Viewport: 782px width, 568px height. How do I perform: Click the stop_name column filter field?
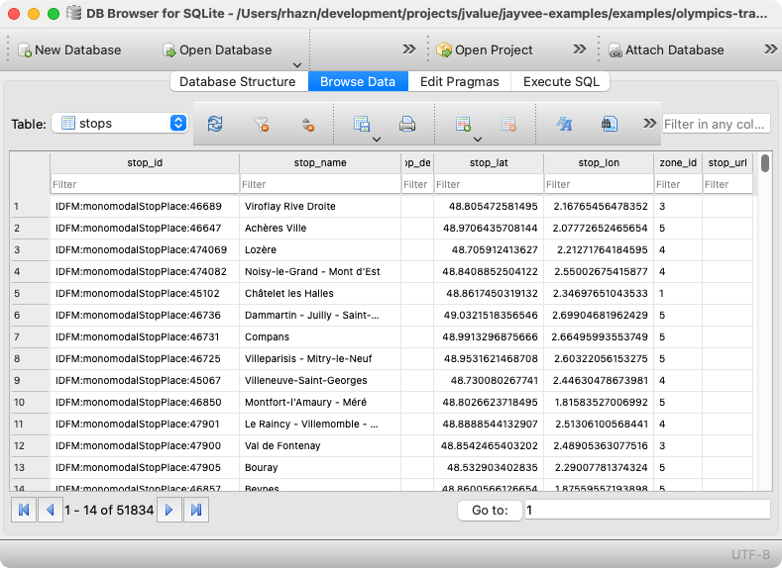[319, 184]
